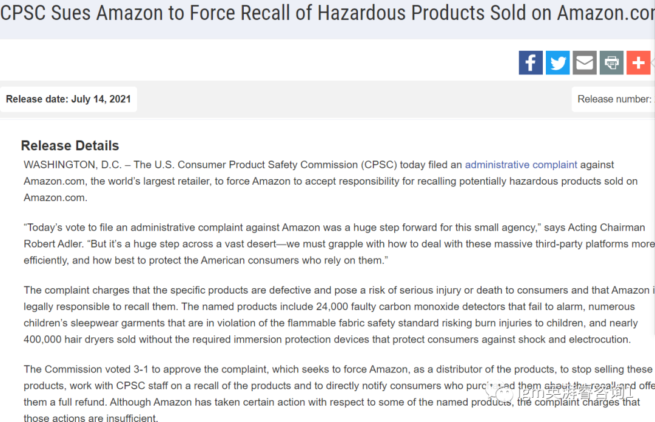This screenshot has height=422, width=655.
Task: Click the email share envelope icon
Action: 585,63
